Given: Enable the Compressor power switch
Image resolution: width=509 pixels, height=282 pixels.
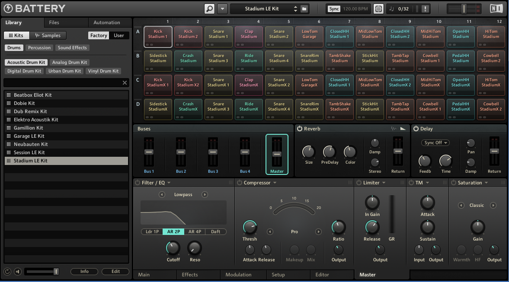Looking at the screenshot, I should point(240,183).
